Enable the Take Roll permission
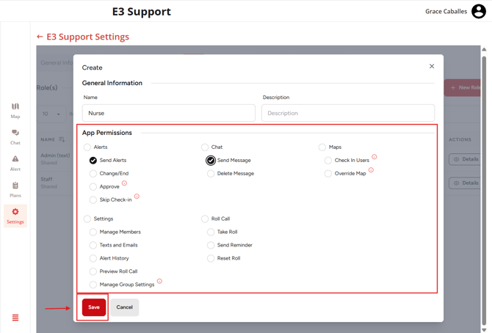Image resolution: width=492 pixels, height=333 pixels. pos(211,232)
